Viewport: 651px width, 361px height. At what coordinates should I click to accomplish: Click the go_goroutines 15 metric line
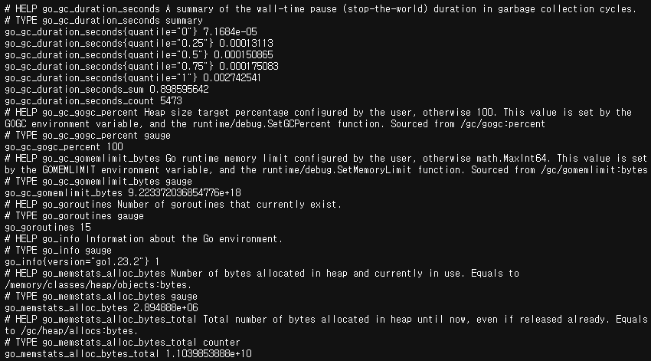[x=47, y=227]
